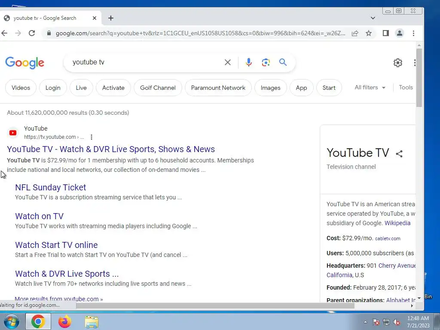Open the Watch on TV link

39,217
